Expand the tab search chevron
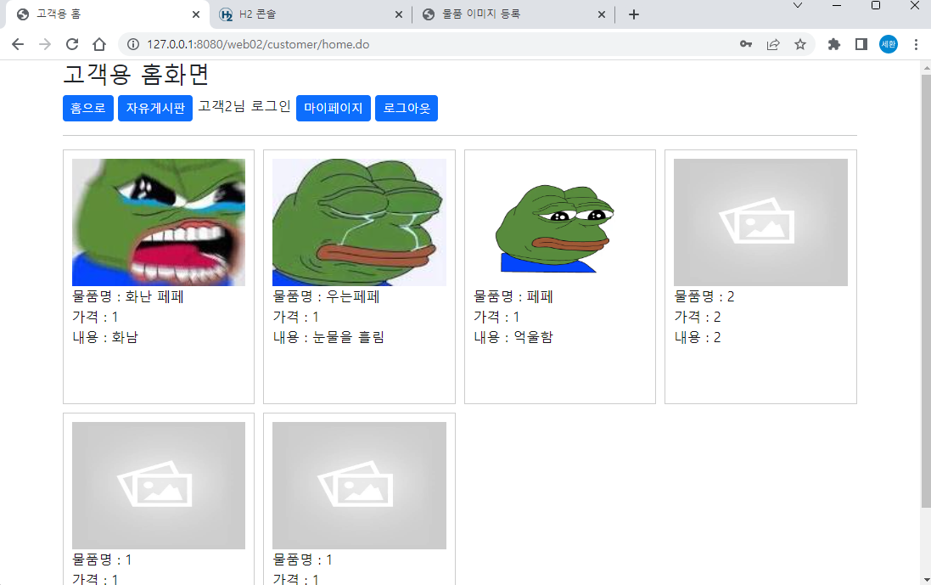Image resolution: width=931 pixels, height=585 pixels. point(798,5)
